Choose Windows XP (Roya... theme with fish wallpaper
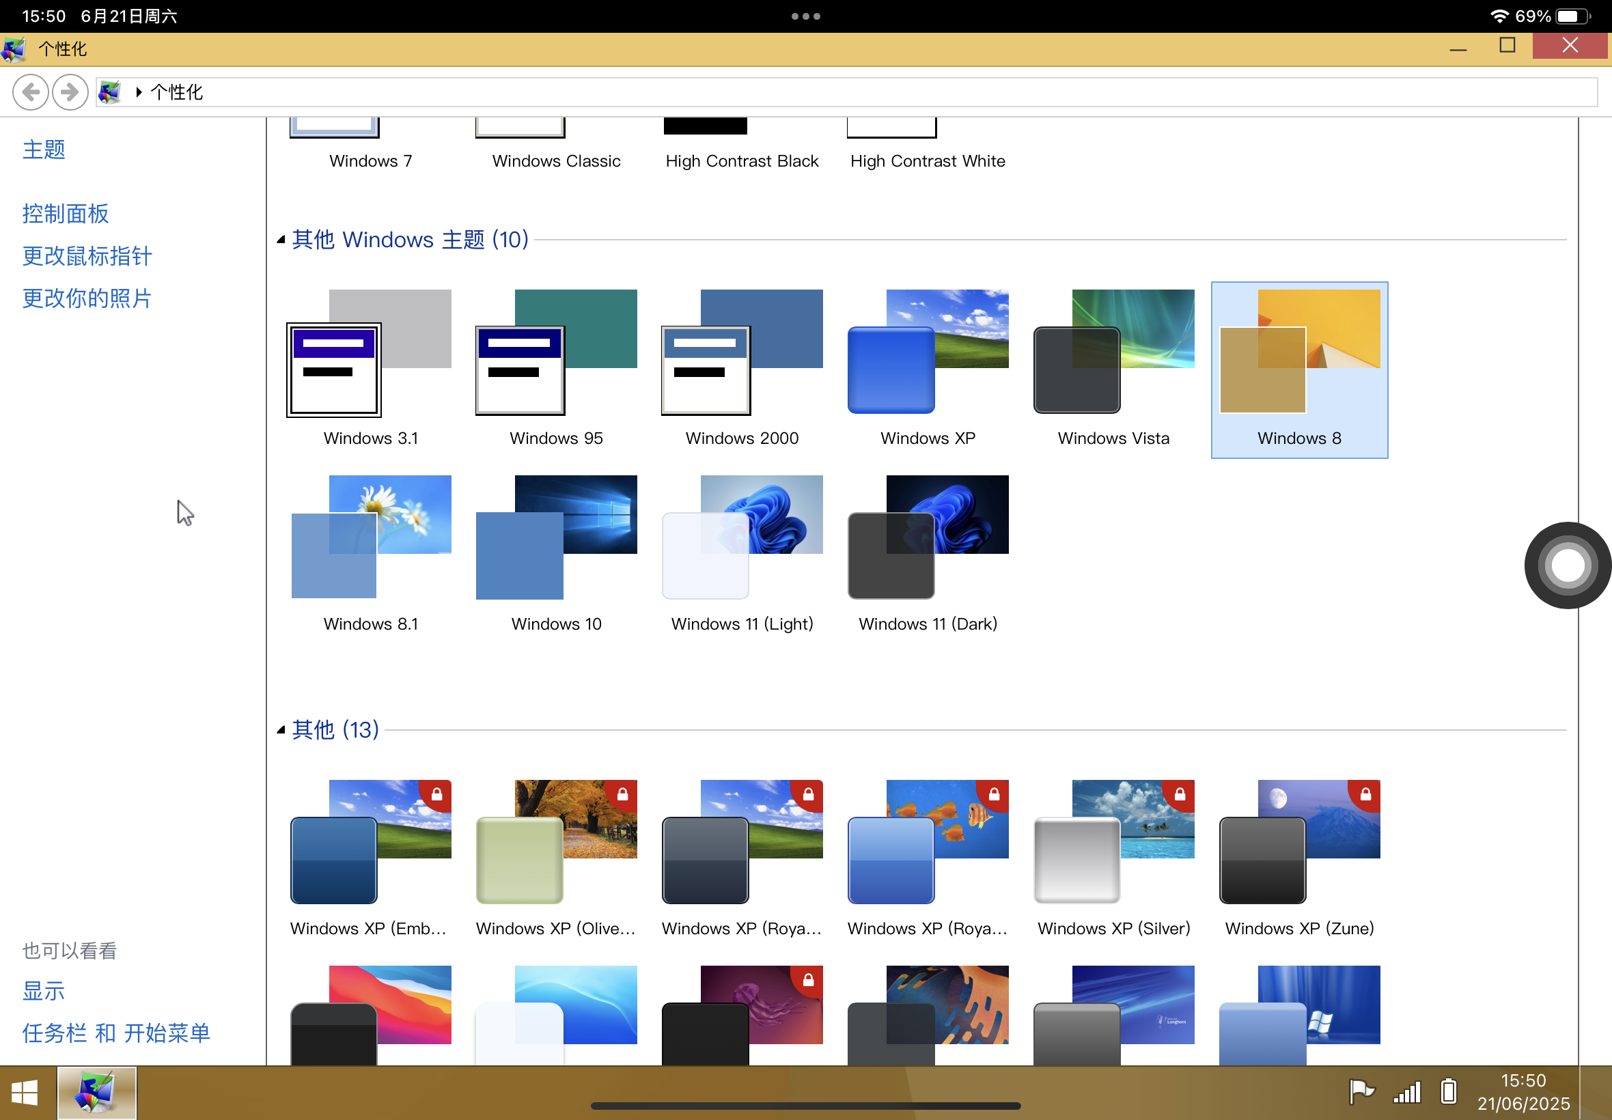The width and height of the screenshot is (1612, 1120). click(x=928, y=860)
